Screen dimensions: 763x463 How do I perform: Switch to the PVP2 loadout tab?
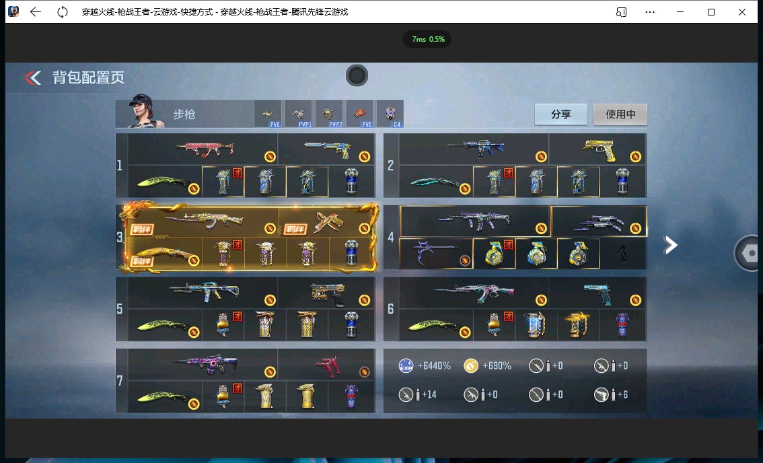point(329,114)
